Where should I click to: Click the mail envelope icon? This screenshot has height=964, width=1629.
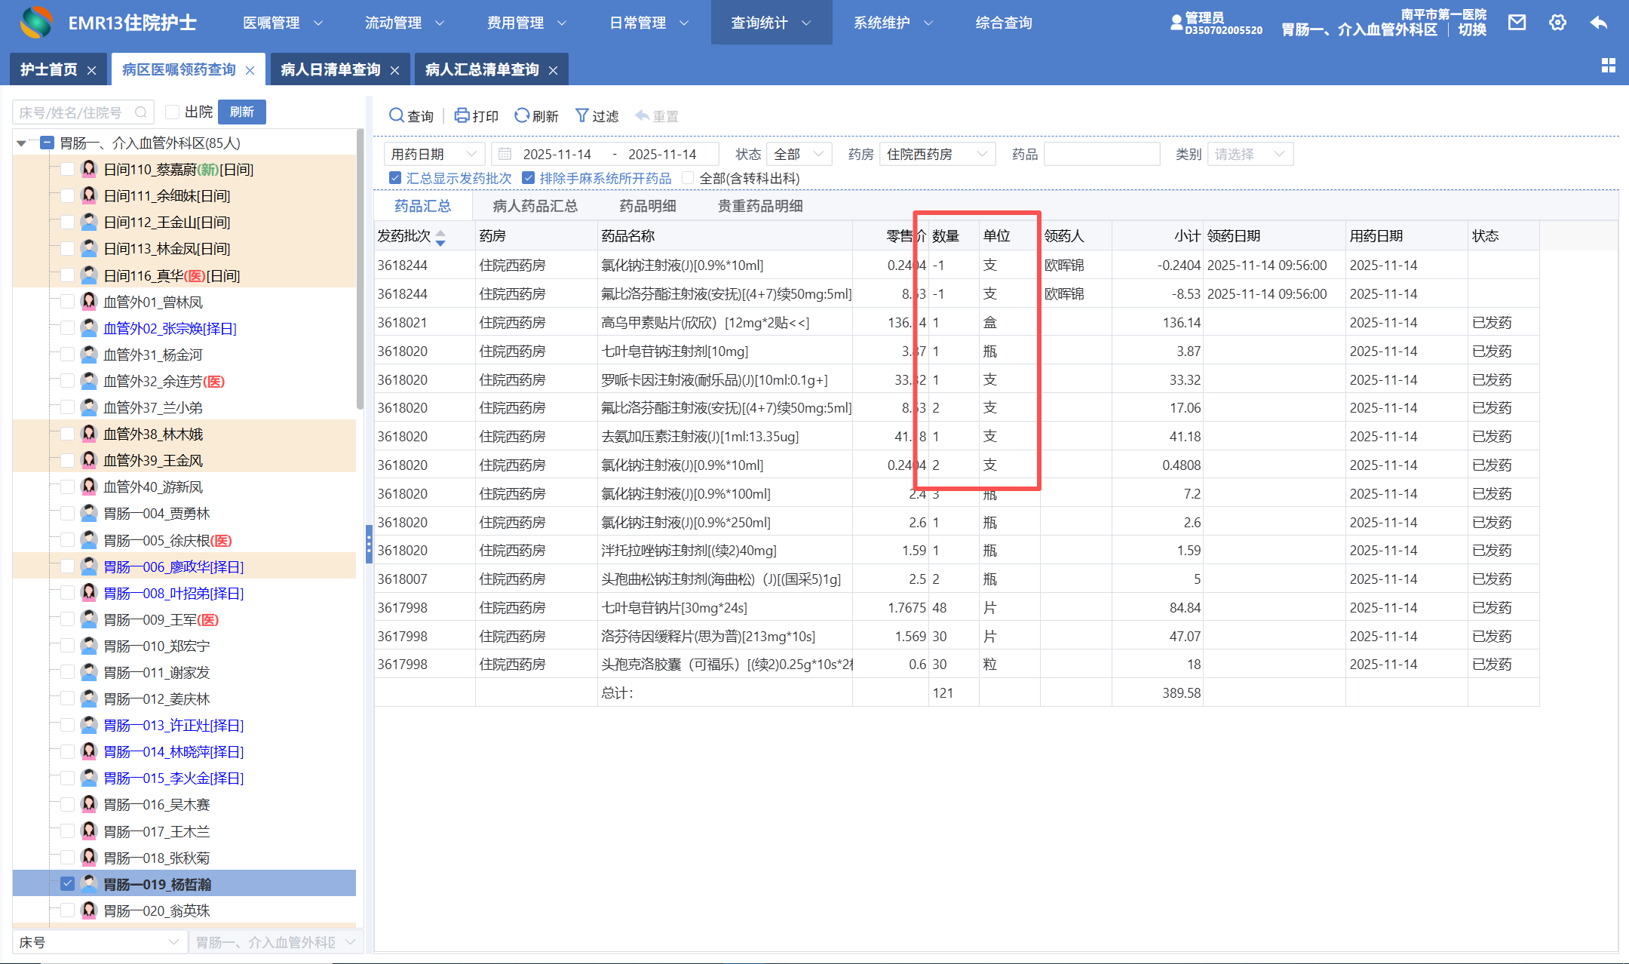(x=1517, y=23)
